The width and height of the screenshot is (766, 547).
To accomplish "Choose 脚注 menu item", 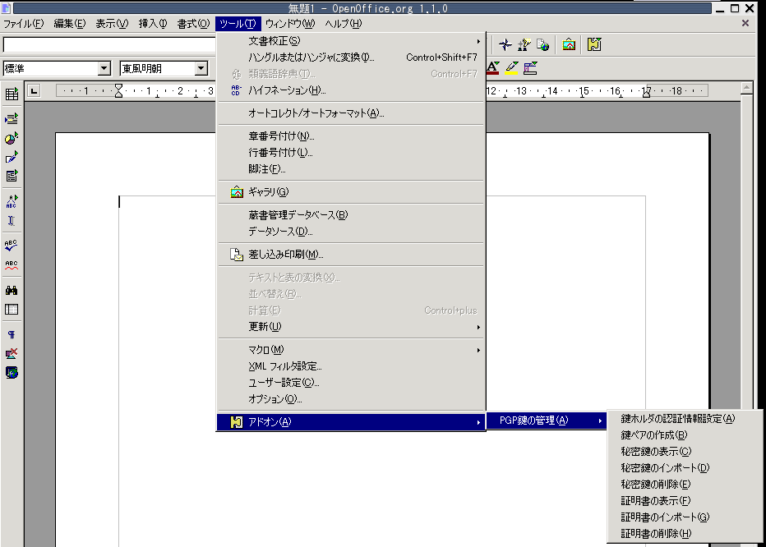I will pyautogui.click(x=351, y=169).
